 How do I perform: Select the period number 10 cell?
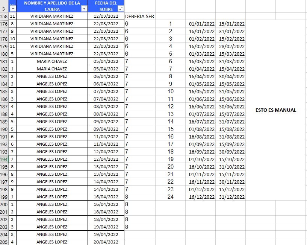pos(171,91)
